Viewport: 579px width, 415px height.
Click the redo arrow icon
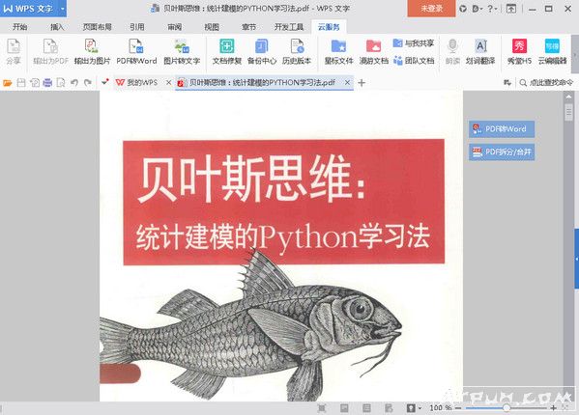click(x=88, y=83)
